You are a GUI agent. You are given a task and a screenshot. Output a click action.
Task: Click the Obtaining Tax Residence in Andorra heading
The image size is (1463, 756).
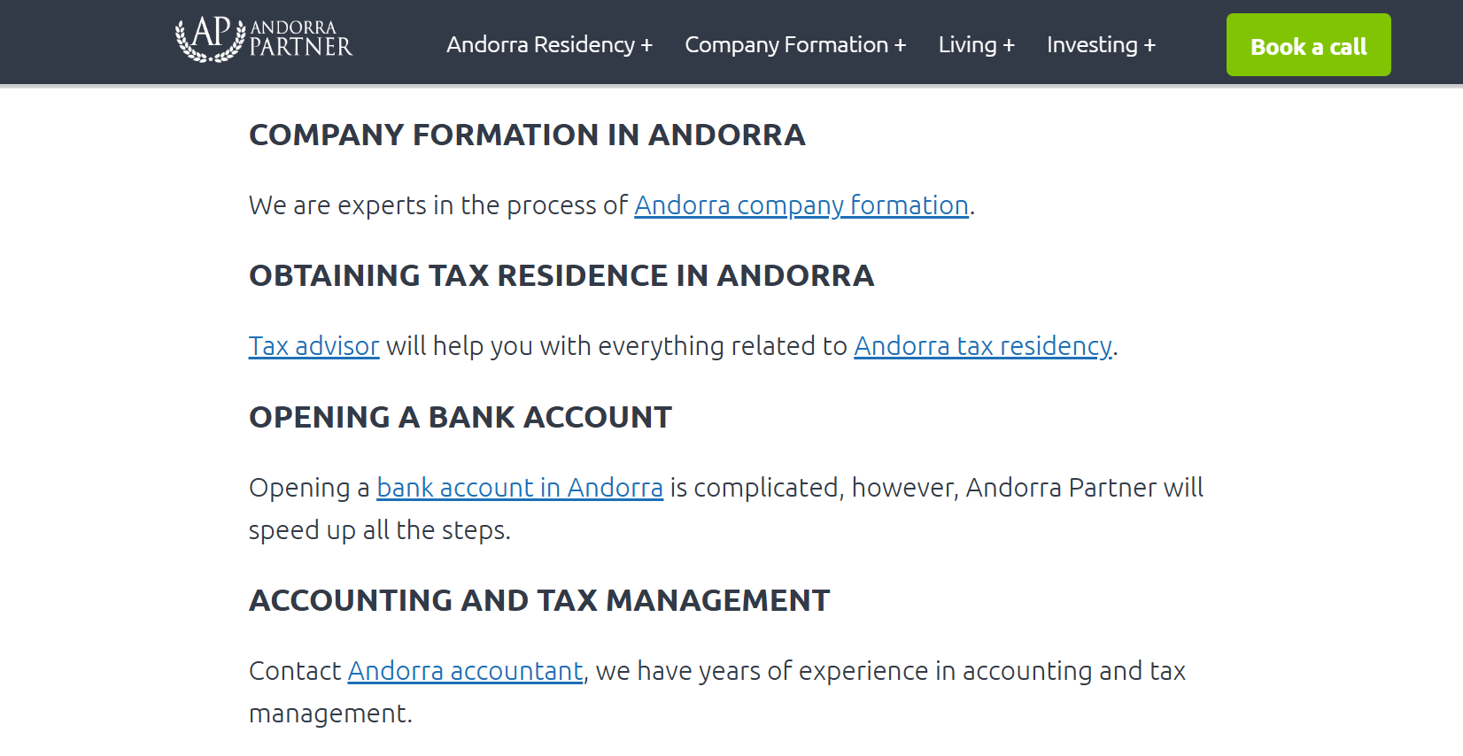pos(561,275)
